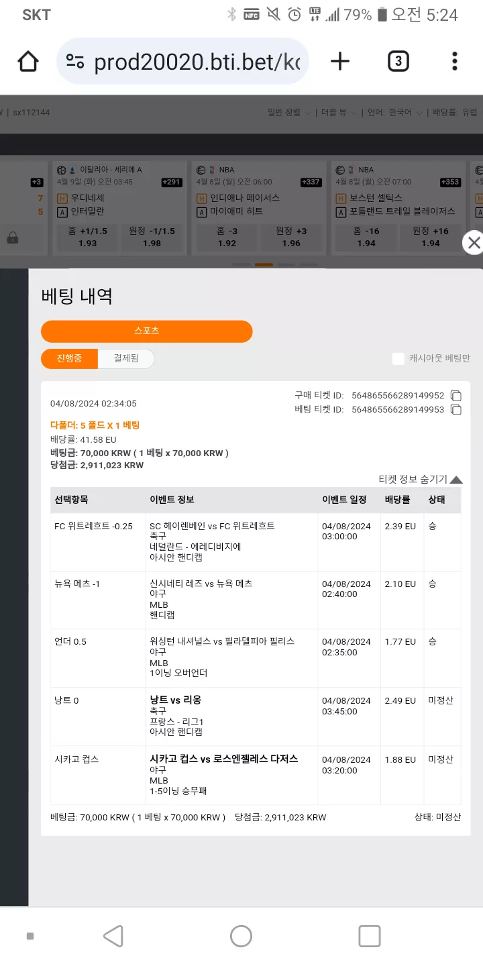The image size is (483, 966).
Task: Copy the purchase ticket ID
Action: (x=456, y=395)
